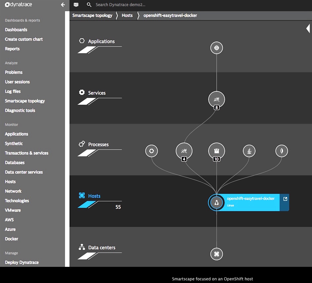Image resolution: width=312 pixels, height=283 pixels.
Task: Open Problems in the sidebar menu
Action: (x=14, y=72)
